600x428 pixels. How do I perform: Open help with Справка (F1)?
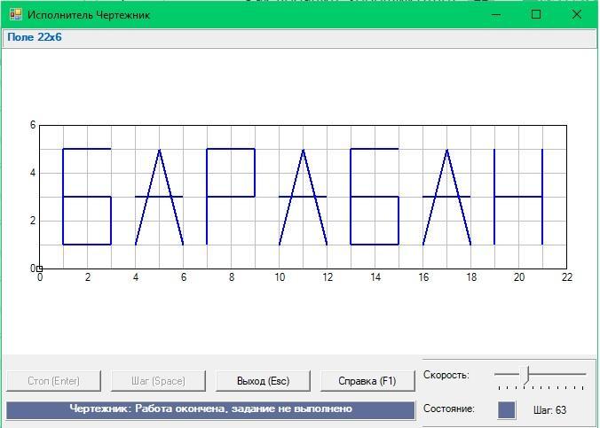pyautogui.click(x=367, y=381)
